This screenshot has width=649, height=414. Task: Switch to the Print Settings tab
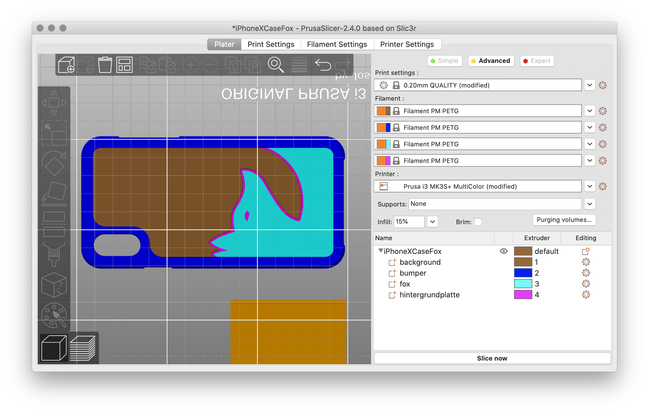point(271,44)
